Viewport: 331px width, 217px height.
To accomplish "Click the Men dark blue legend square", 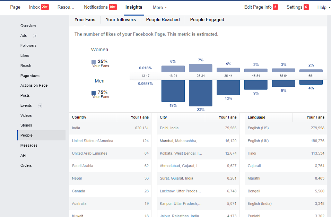I will pos(94,93).
